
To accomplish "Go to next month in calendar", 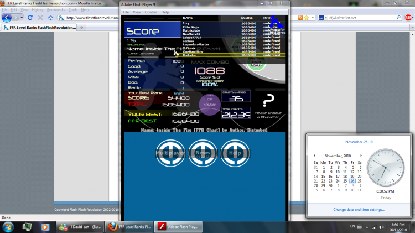I will (361, 156).
